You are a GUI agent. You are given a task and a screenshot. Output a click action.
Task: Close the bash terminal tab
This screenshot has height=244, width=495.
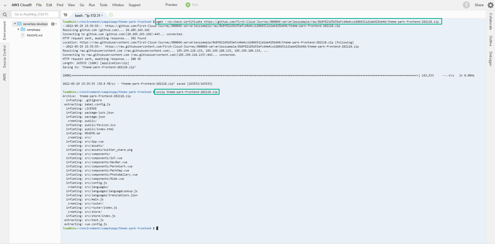pyautogui.click(x=102, y=15)
